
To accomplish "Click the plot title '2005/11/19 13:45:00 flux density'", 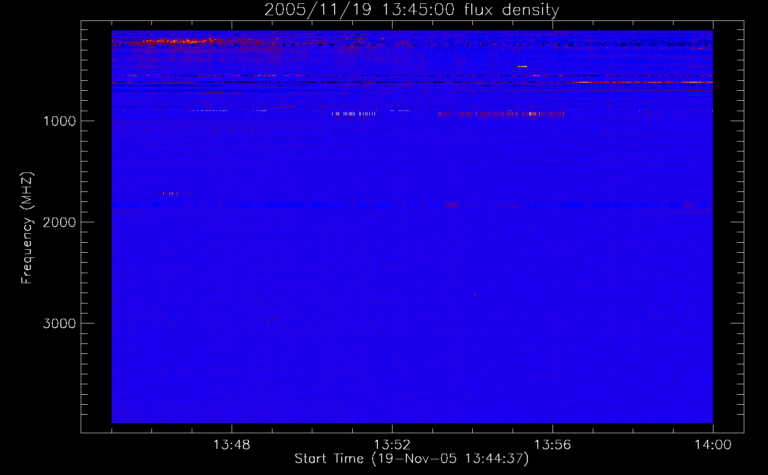I will (x=412, y=10).
